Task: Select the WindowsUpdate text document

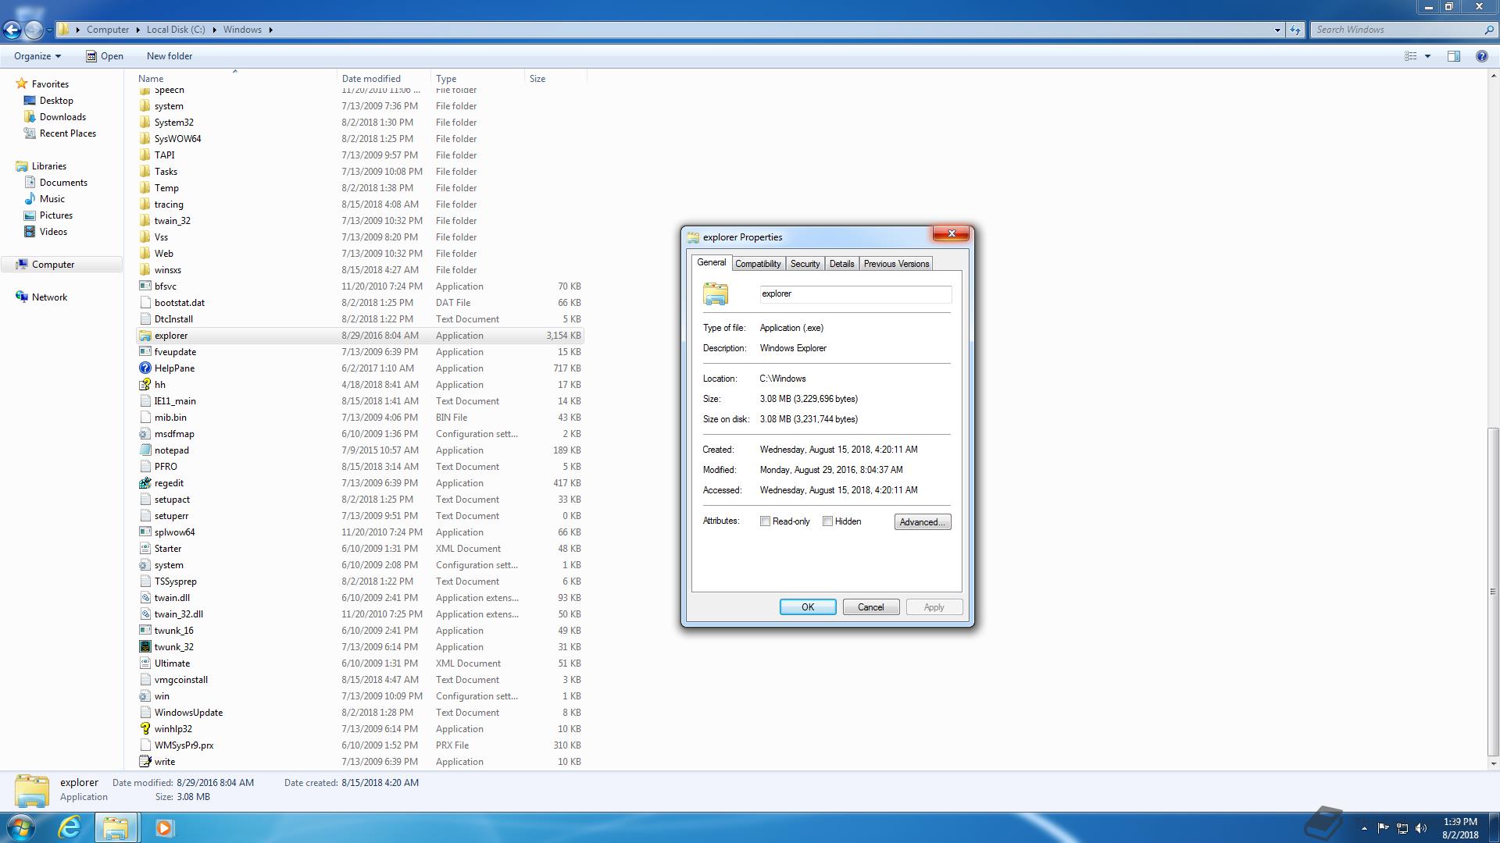Action: 359,713
